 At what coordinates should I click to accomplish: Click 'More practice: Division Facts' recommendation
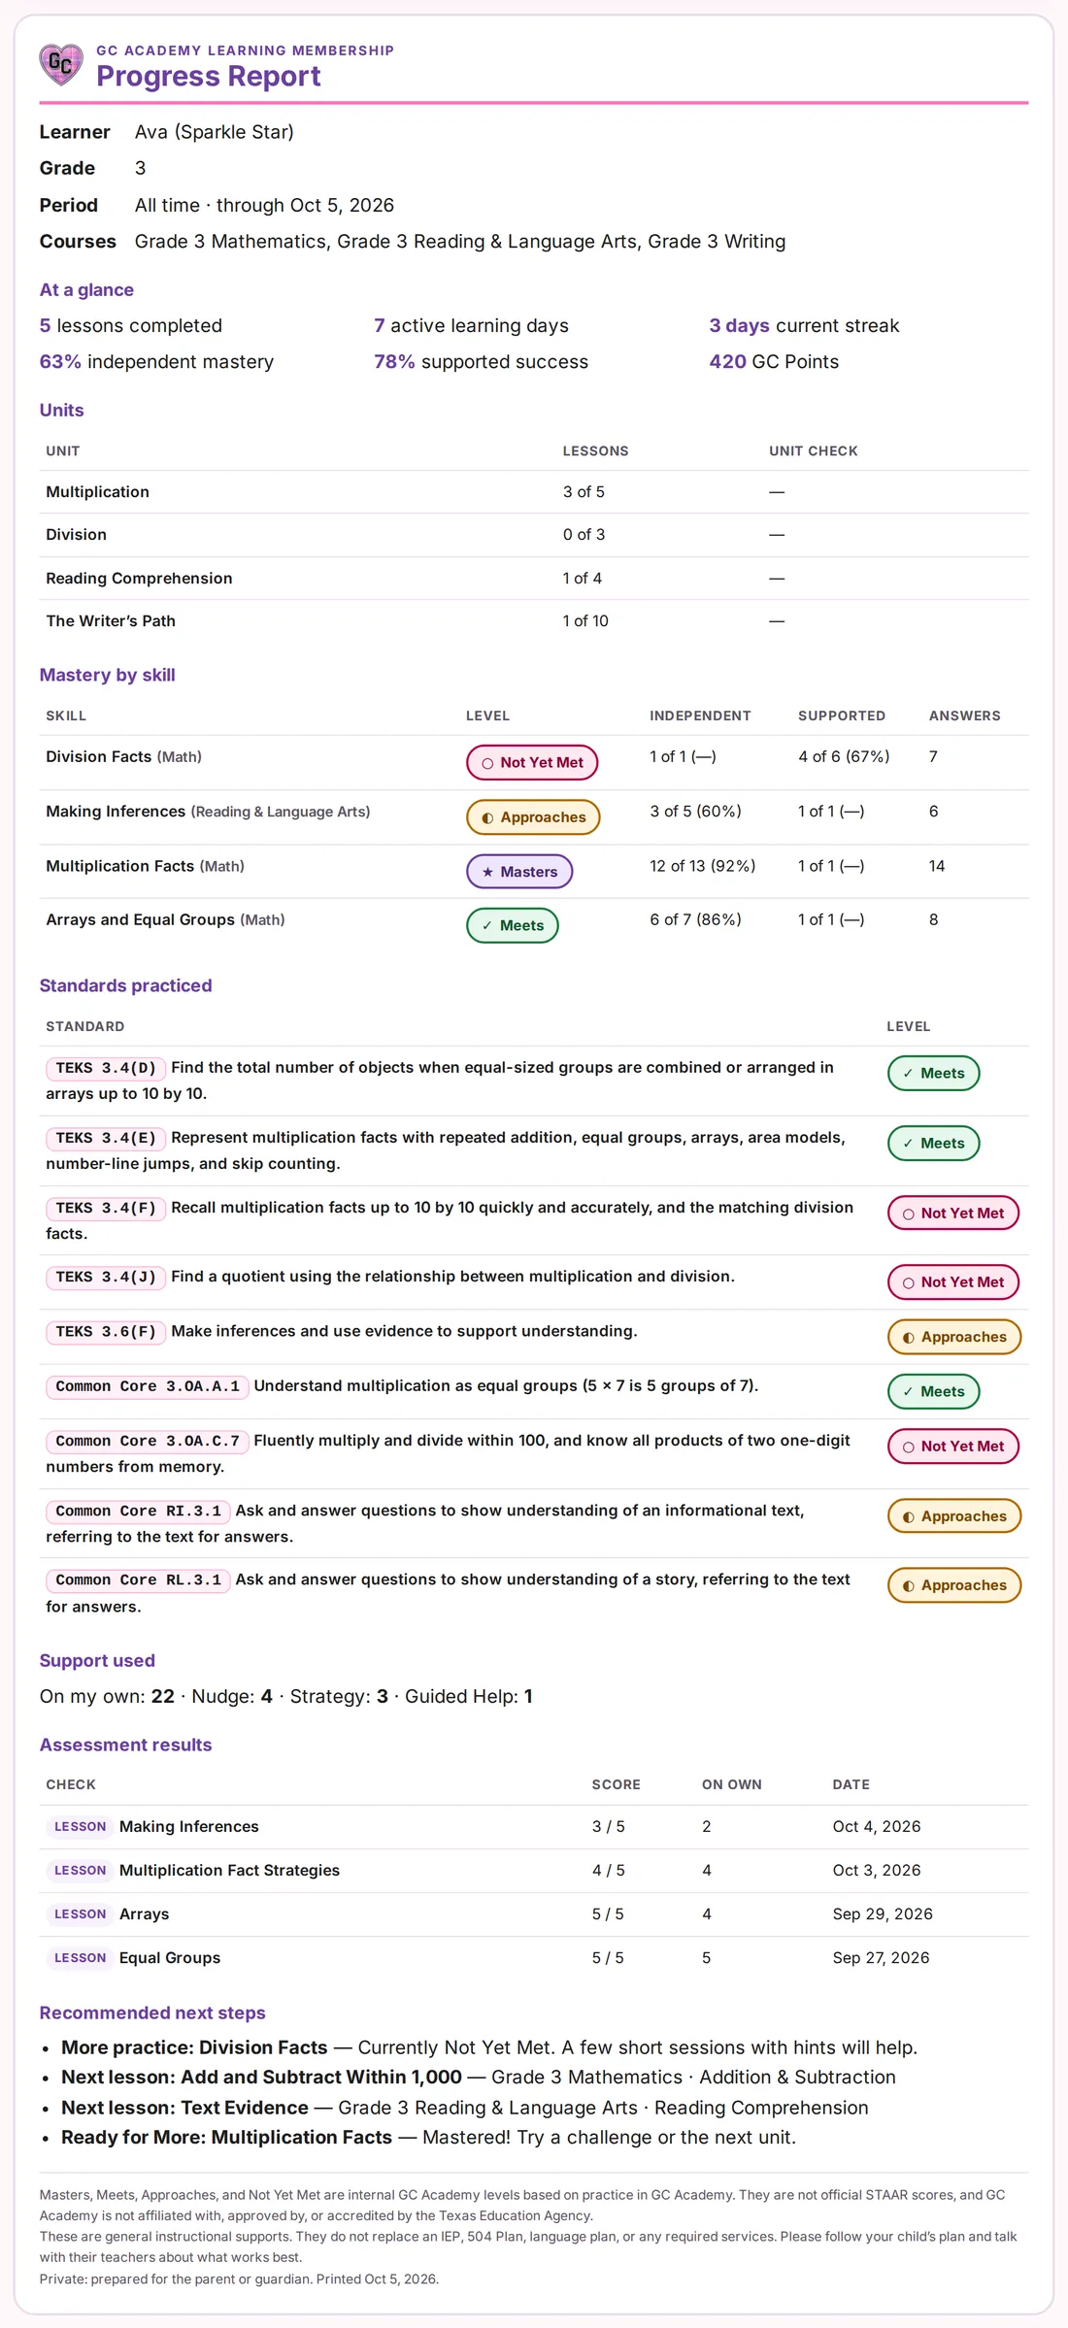pos(194,2046)
